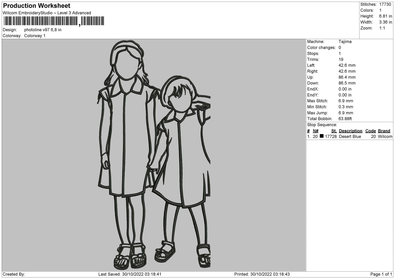Click the 'Left:' label
The image size is (395, 279).
311,65
